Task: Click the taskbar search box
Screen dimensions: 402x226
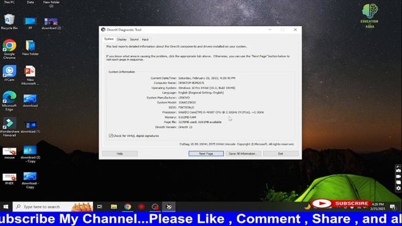Action: tap(53, 207)
